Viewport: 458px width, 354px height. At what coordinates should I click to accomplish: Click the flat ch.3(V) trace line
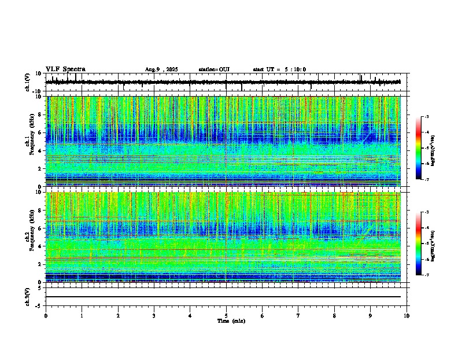[223, 297]
